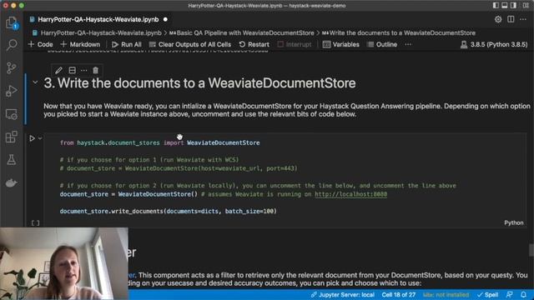Click Run All cells
This screenshot has height=300, width=534.
[x=127, y=44]
